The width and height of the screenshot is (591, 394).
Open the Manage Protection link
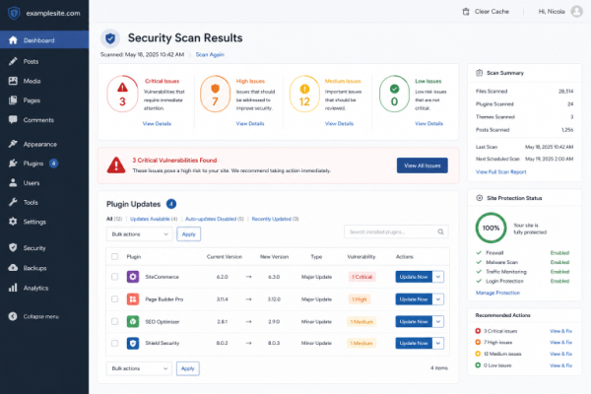pos(497,293)
